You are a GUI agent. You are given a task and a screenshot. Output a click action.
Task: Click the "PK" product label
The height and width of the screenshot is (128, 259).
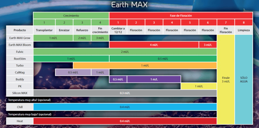coord(20,86)
